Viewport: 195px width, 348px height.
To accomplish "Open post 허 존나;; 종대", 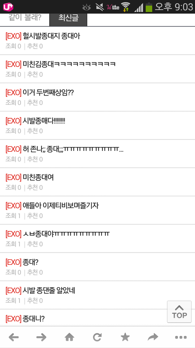I will pos(97,153).
